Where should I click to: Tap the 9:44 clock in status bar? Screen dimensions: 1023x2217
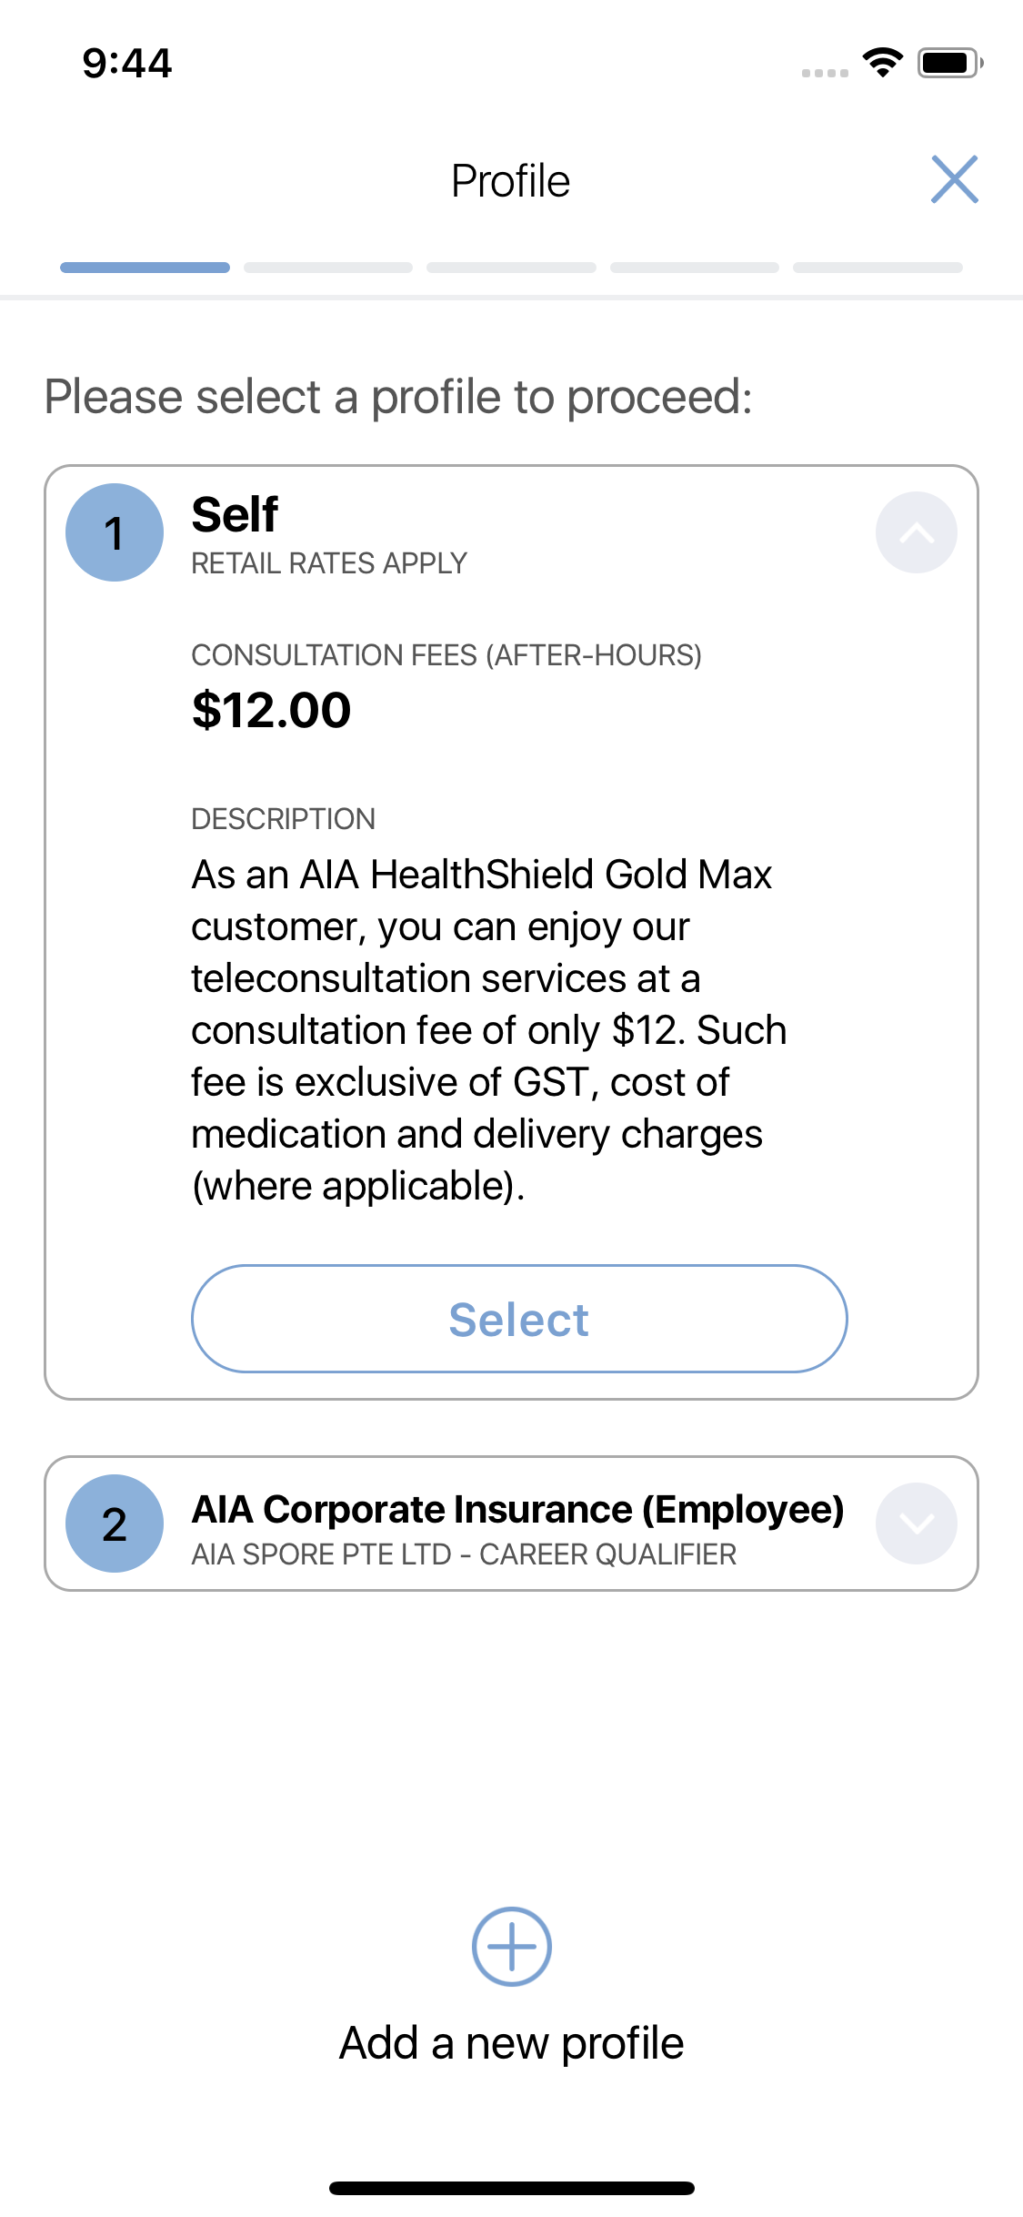[x=127, y=63]
